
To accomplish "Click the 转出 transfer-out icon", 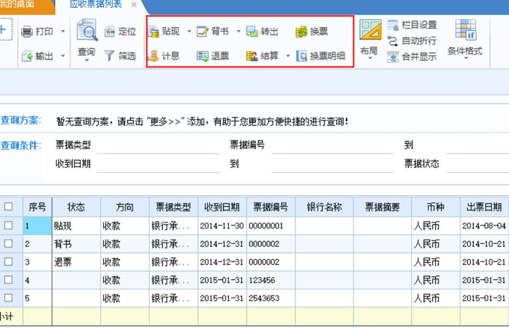I will tap(252, 31).
